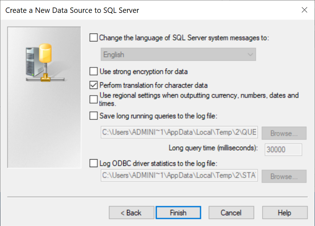
Task: Uncheck Perform translation for character data
Action: (93, 85)
